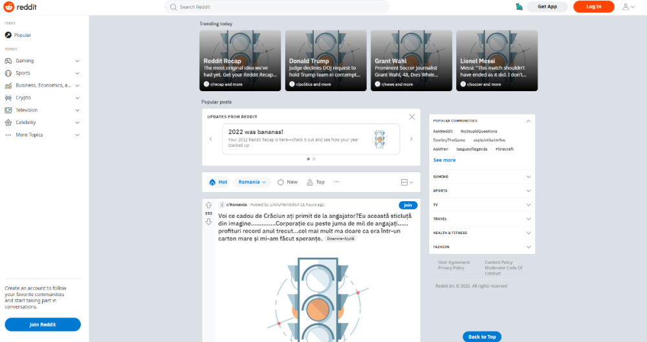Open the post layout view dropdown
647x342 pixels.
coord(407,182)
